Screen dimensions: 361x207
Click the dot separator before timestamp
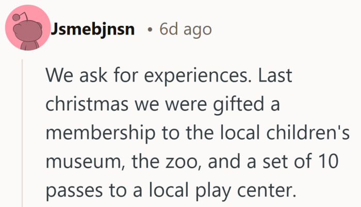point(149,30)
